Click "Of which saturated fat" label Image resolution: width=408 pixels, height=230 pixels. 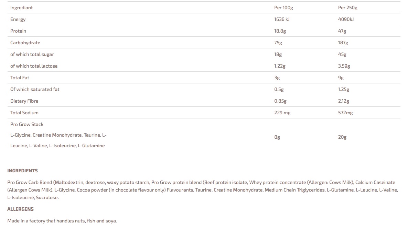pyautogui.click(x=35, y=89)
